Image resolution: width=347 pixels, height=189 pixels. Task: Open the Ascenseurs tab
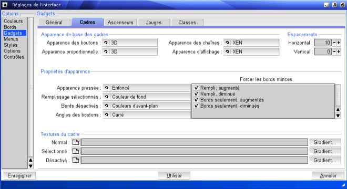(x=120, y=23)
